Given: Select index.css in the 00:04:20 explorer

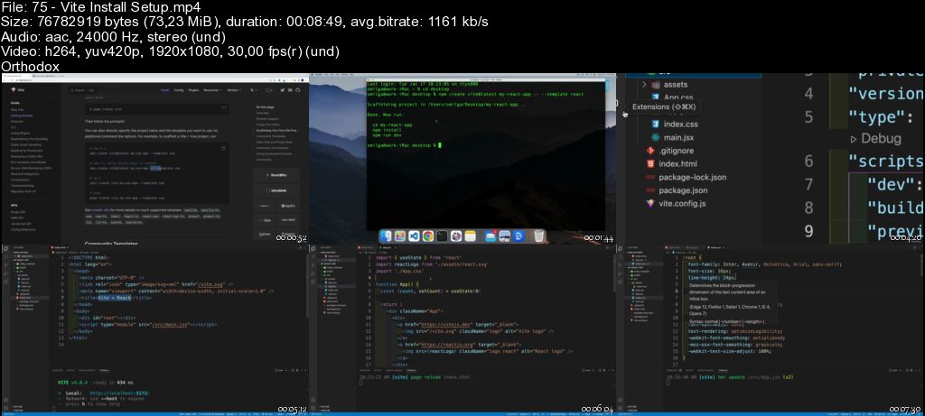Looking at the screenshot, I should (680, 125).
